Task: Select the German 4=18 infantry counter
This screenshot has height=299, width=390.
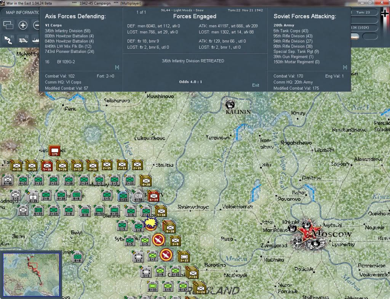Action: (61, 195)
